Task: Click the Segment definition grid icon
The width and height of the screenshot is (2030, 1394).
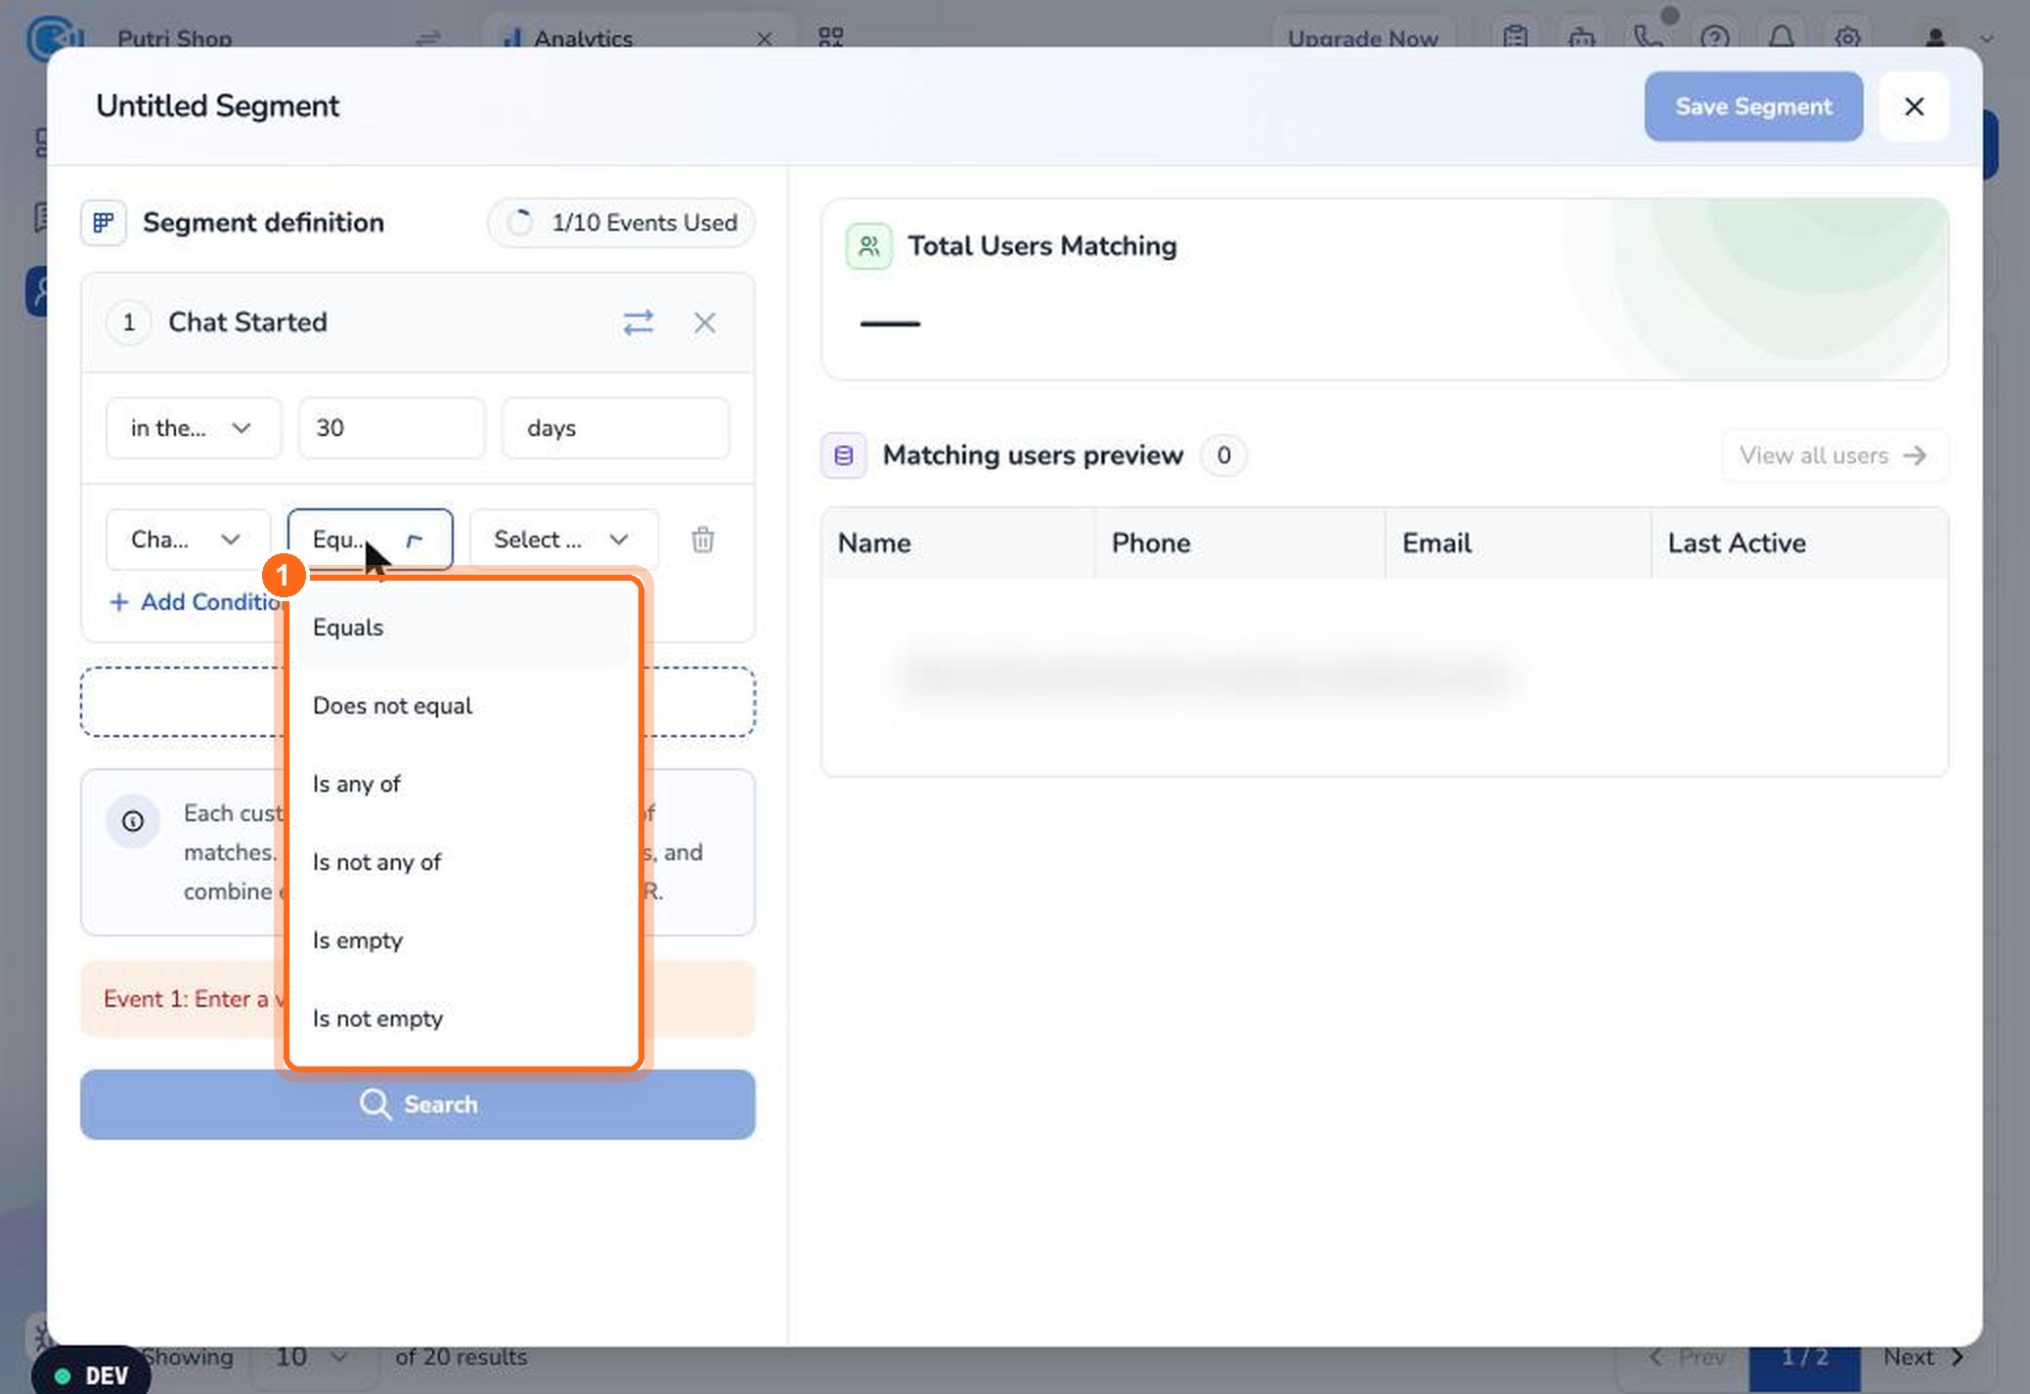Action: (104, 223)
